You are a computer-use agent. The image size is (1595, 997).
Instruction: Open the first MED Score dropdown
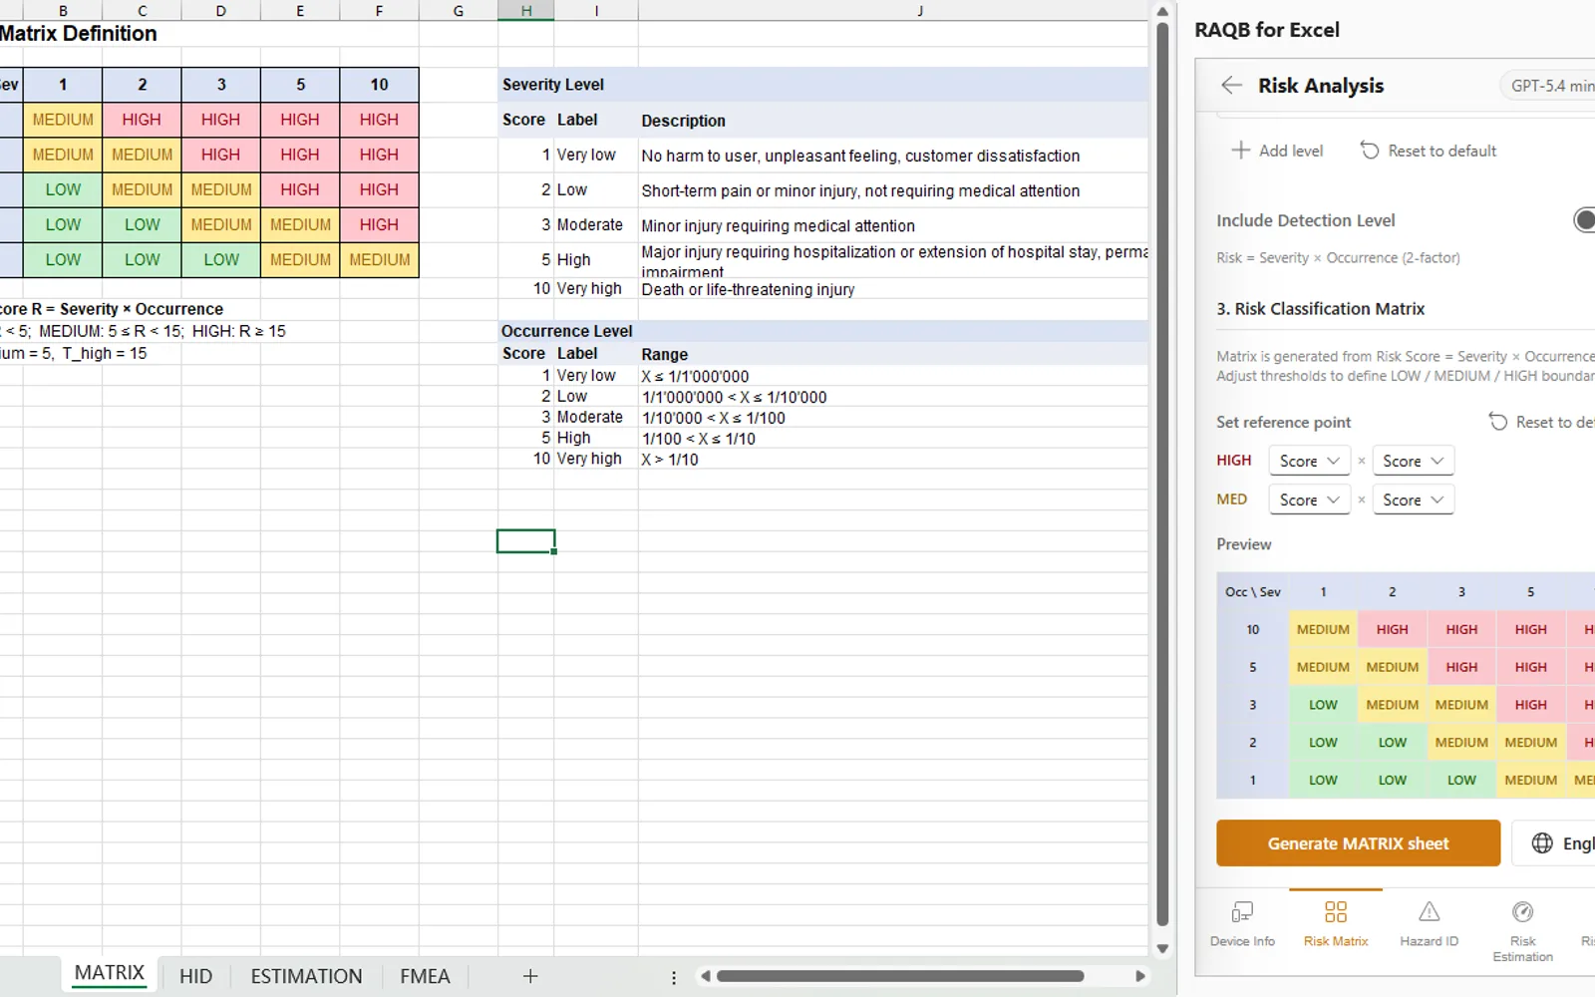(x=1309, y=499)
